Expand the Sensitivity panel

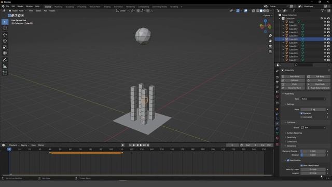(292, 137)
